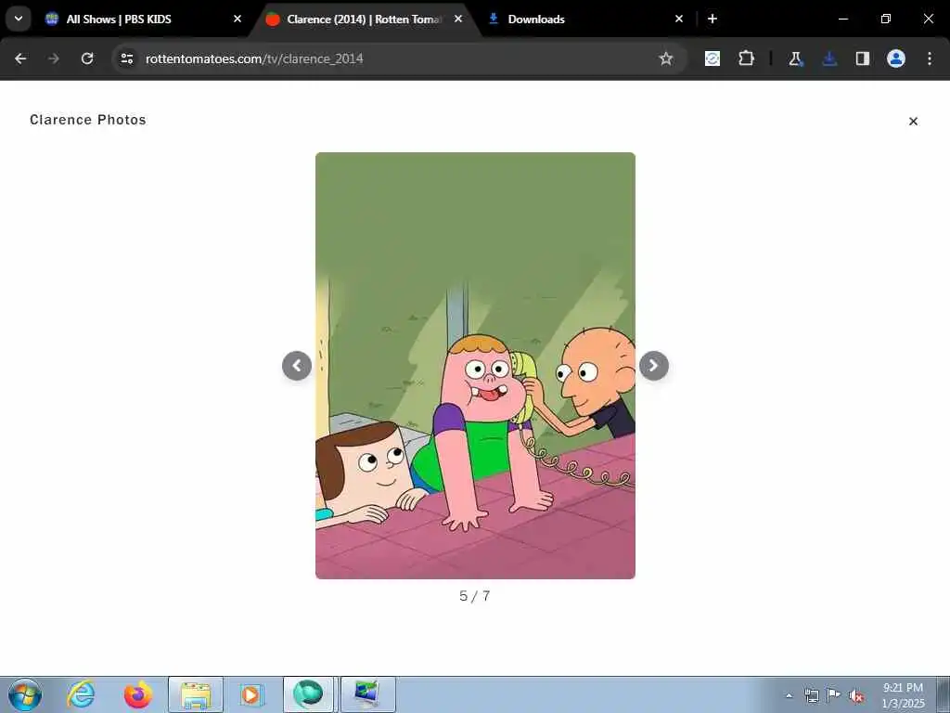Viewport: 950px width, 713px height.
Task: Open Windows Media Player from taskbar
Action: [250, 694]
